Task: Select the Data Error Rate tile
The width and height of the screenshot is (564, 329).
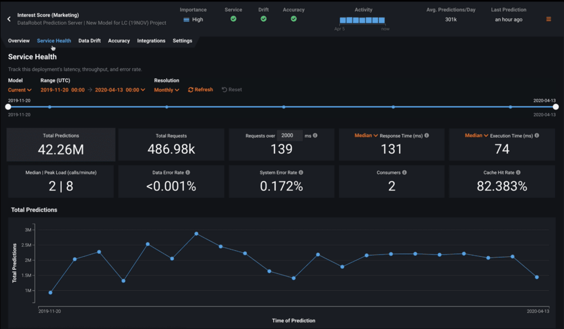Action: click(x=171, y=181)
